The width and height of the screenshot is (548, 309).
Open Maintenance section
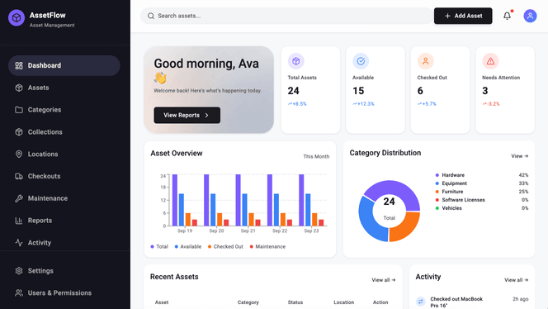point(64,198)
